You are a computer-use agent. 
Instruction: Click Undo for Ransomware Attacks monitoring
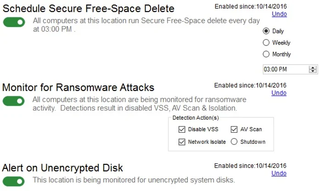[x=279, y=93]
